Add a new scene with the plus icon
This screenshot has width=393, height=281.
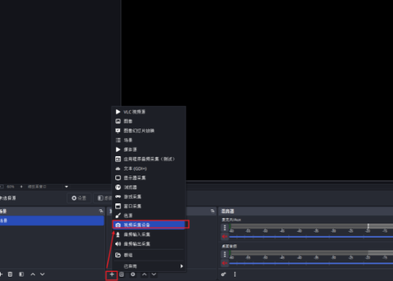click(x=1, y=274)
